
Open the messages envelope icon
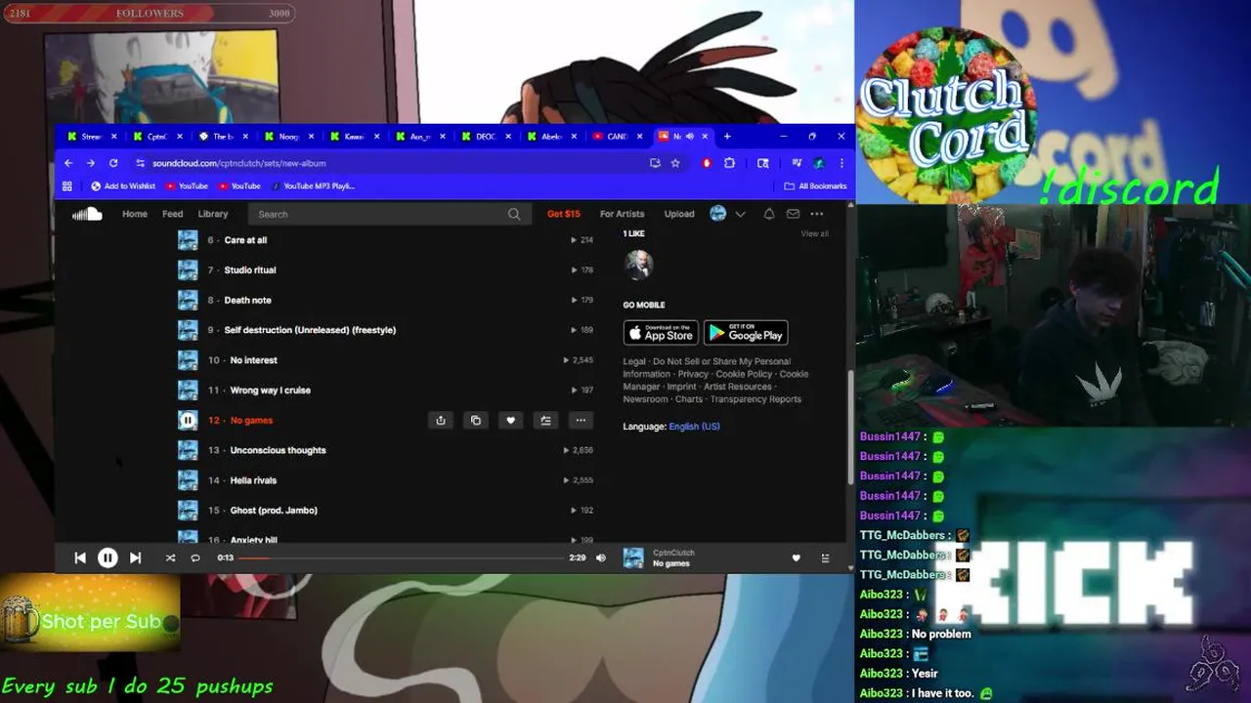(793, 214)
